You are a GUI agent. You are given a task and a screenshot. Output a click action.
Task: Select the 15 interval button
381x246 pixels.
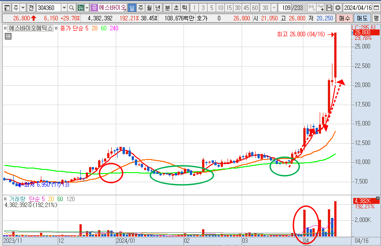coord(229,8)
